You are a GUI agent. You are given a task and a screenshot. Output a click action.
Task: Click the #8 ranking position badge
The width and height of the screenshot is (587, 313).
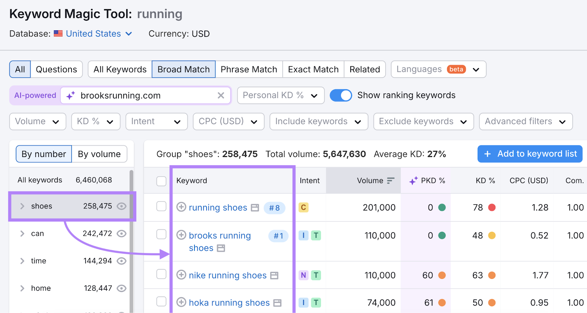pos(274,208)
